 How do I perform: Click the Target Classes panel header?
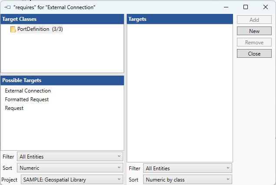pos(62,19)
